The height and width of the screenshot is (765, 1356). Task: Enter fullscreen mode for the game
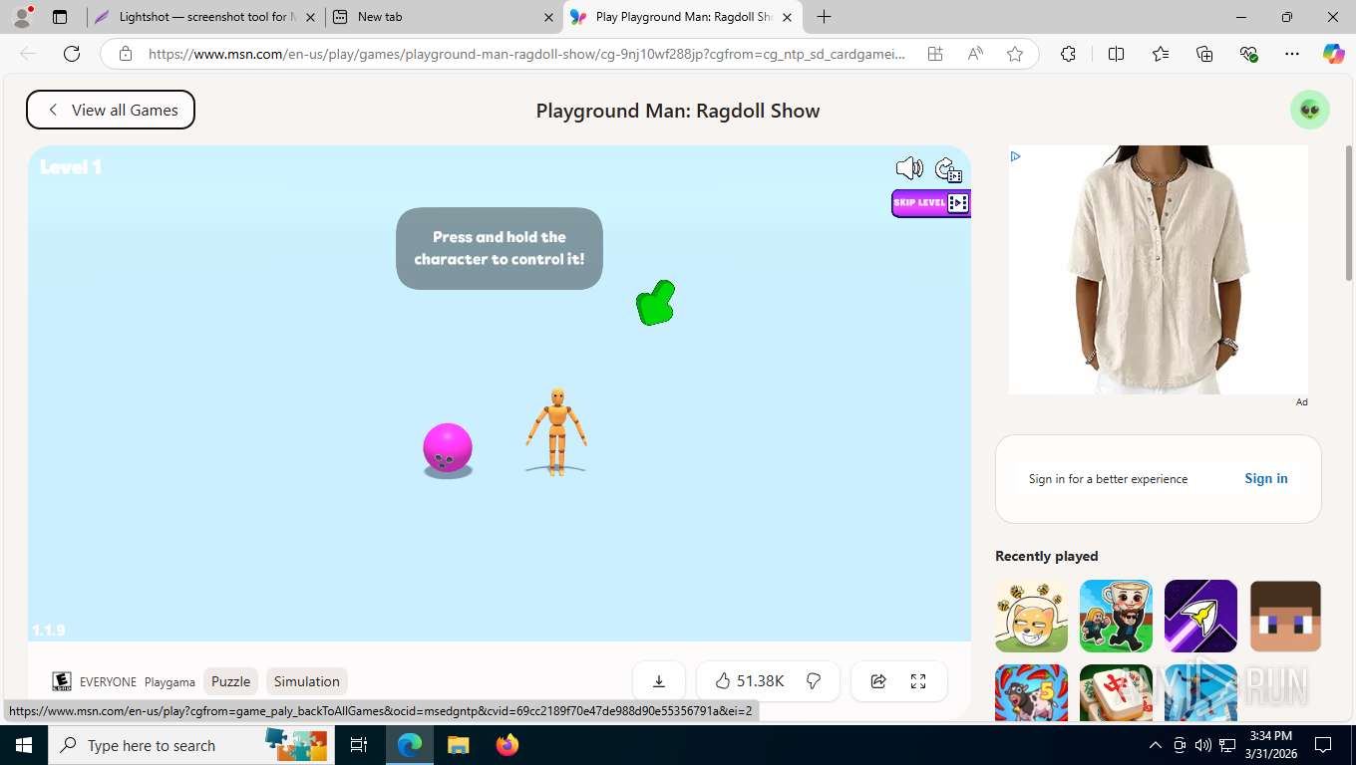tap(918, 681)
